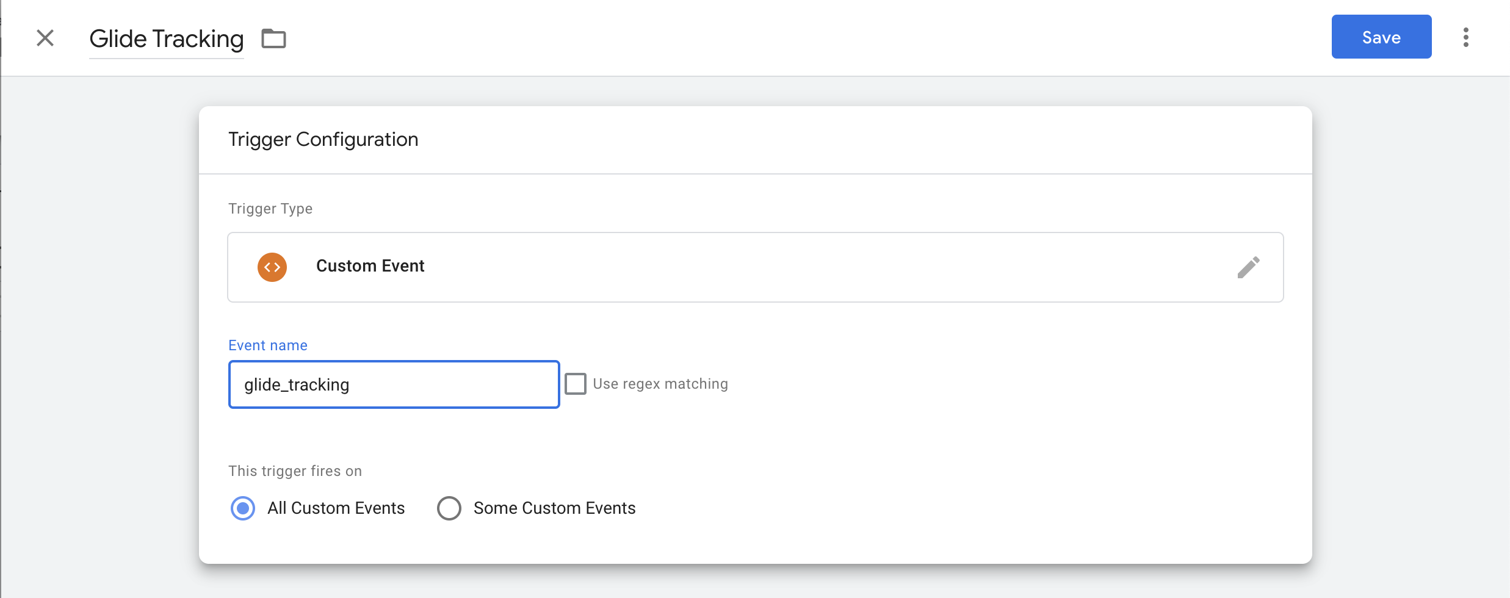The height and width of the screenshot is (598, 1510).
Task: Click the "Some Custom Events" label text
Action: [x=554, y=508]
